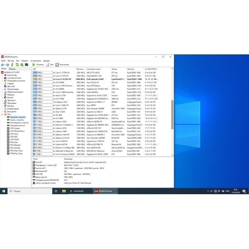Open the Звіт menu in menu bar
This screenshot has height=249, width=249.
click(17, 61)
